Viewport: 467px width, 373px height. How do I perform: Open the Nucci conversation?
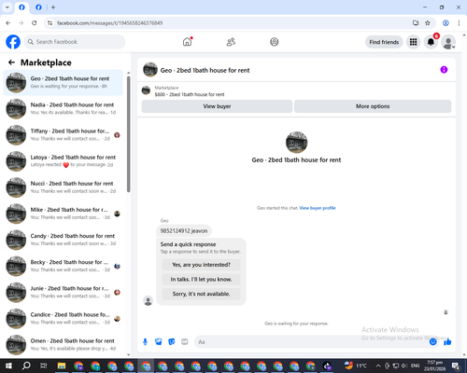coord(64,187)
